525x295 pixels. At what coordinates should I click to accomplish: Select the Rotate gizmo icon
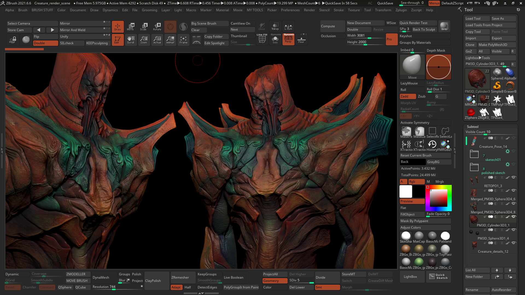coord(157,26)
